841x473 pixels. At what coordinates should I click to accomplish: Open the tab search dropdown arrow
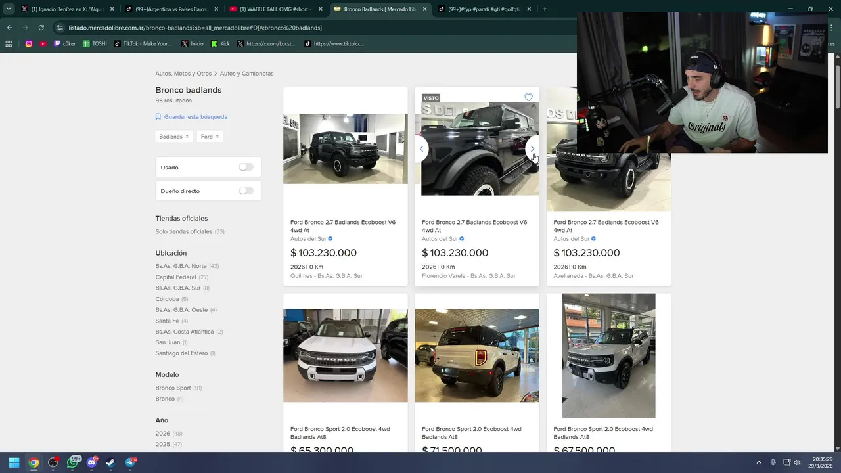pyautogui.click(x=9, y=9)
